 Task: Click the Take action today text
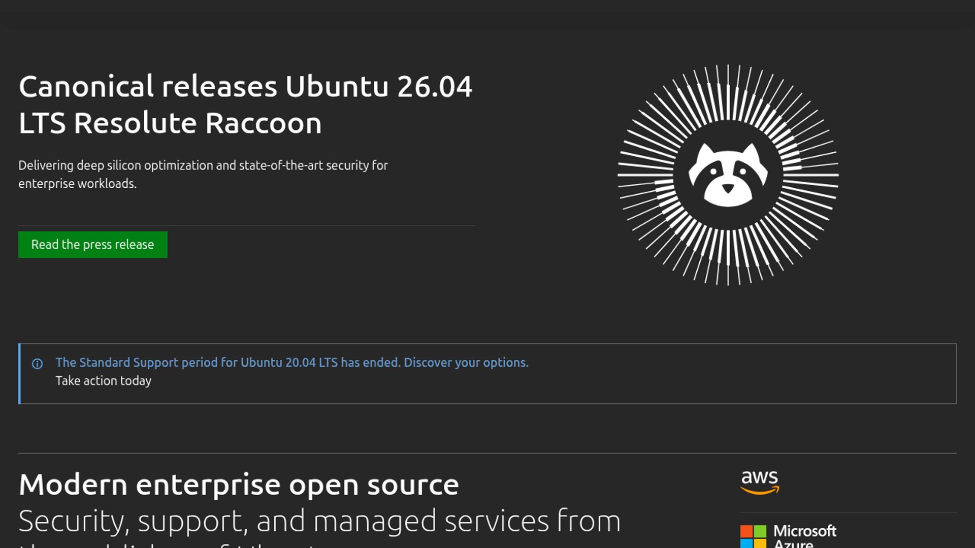[103, 381]
